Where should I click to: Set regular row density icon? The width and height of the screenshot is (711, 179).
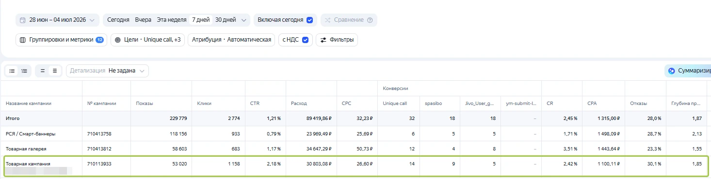(55, 71)
